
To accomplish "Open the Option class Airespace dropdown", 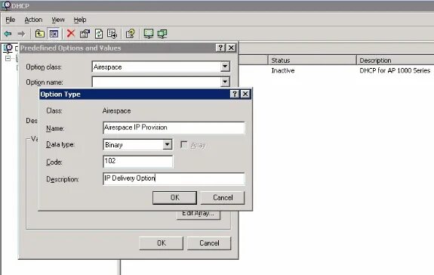I will (225, 66).
